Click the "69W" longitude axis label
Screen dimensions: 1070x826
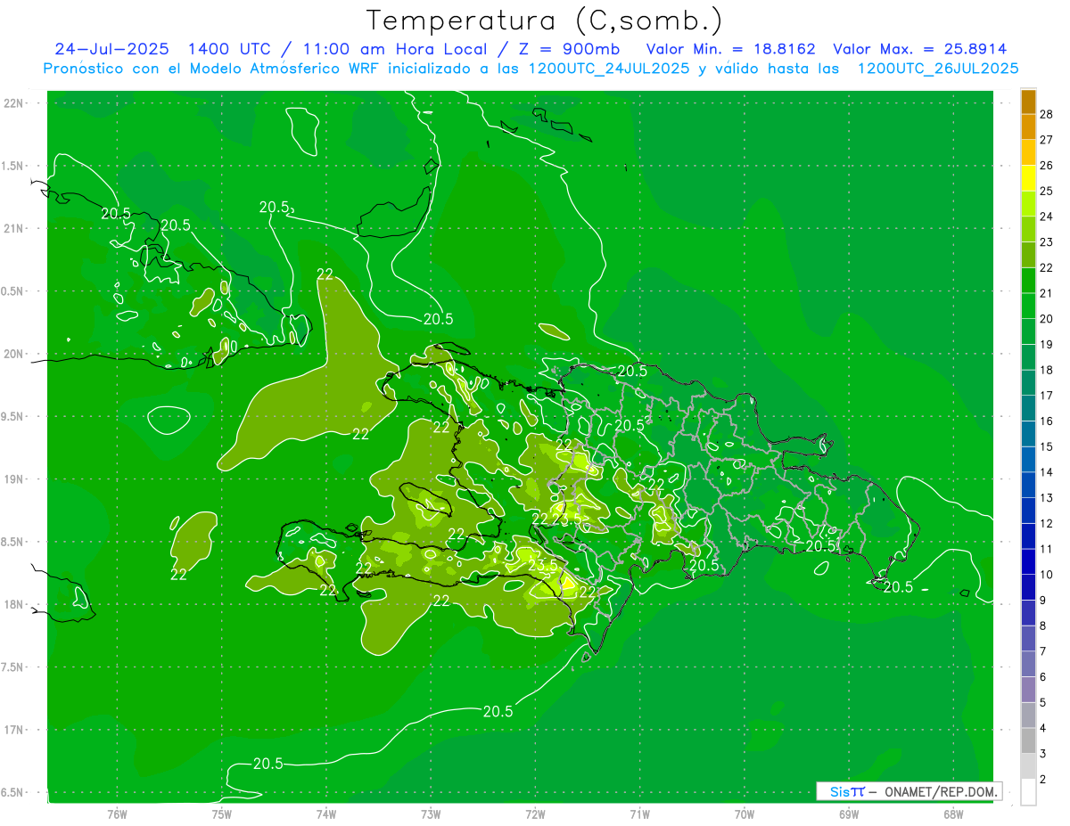(x=849, y=814)
